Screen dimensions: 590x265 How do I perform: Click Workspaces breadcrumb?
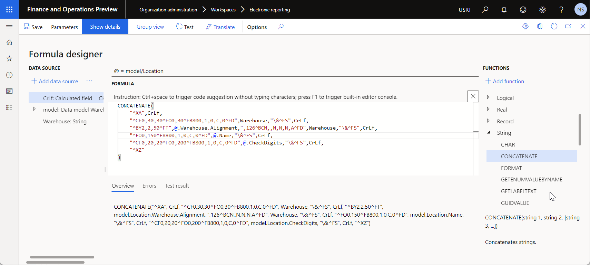tap(223, 10)
